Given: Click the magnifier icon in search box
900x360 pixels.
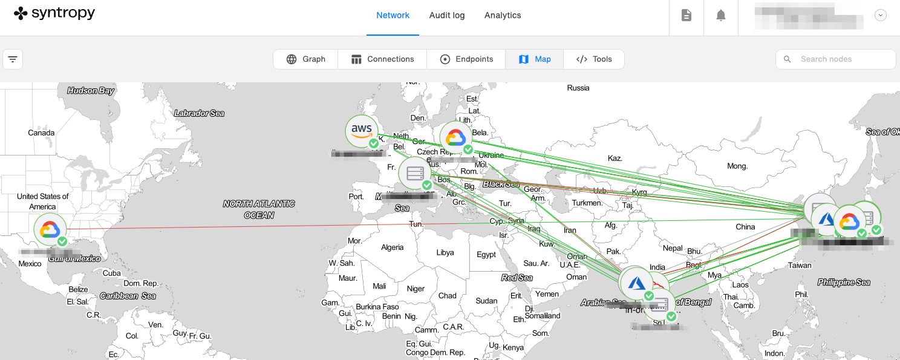Looking at the screenshot, I should [x=787, y=59].
